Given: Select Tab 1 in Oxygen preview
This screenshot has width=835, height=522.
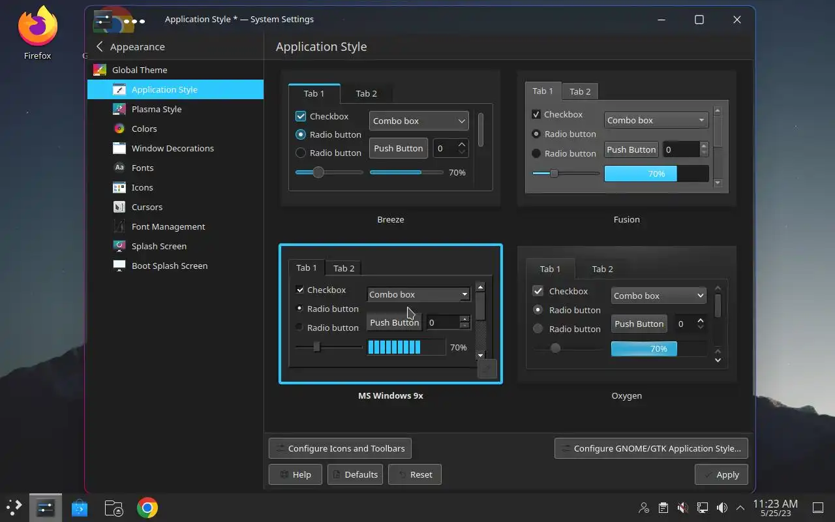Looking at the screenshot, I should (550, 269).
